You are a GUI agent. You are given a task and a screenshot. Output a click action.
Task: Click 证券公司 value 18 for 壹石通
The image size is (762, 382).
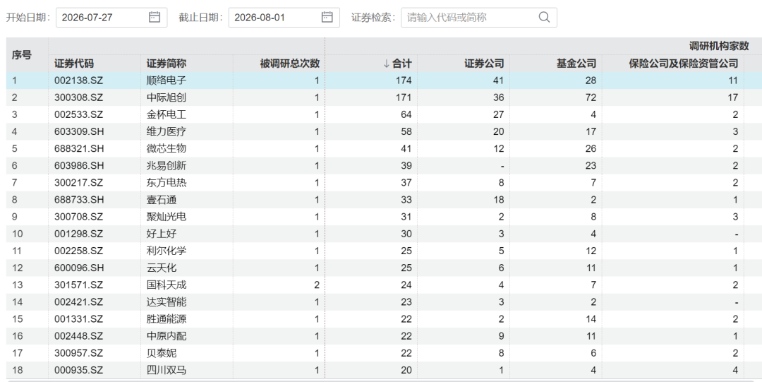(x=498, y=200)
